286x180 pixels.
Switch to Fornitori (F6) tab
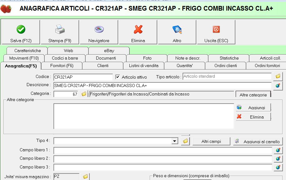pyautogui.click(x=62, y=66)
